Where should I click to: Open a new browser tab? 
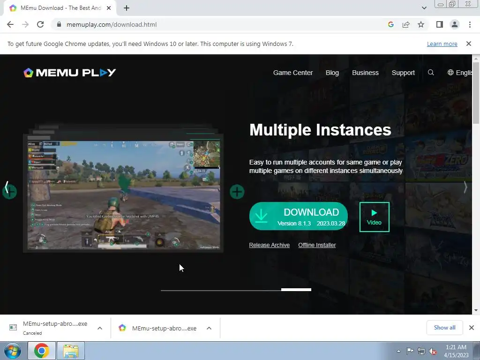click(127, 8)
